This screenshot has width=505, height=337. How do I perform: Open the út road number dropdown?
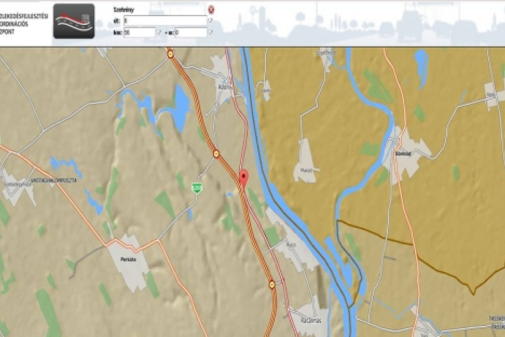coord(211,21)
